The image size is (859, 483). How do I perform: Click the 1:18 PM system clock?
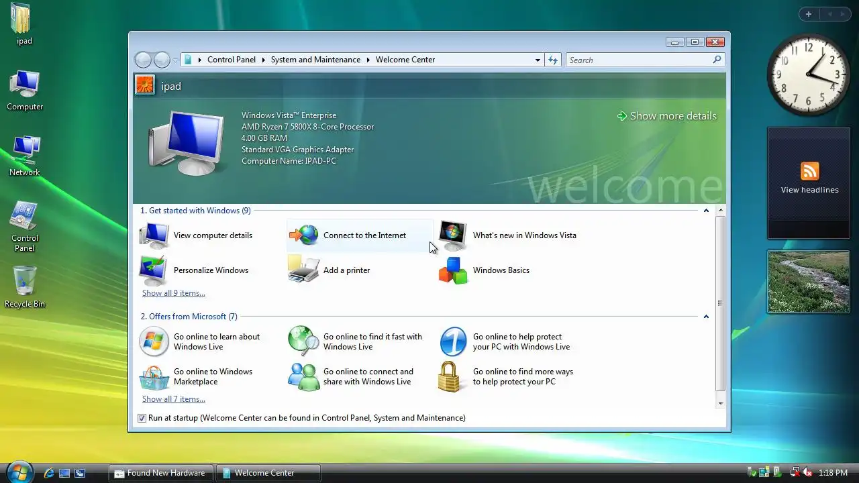click(x=833, y=473)
